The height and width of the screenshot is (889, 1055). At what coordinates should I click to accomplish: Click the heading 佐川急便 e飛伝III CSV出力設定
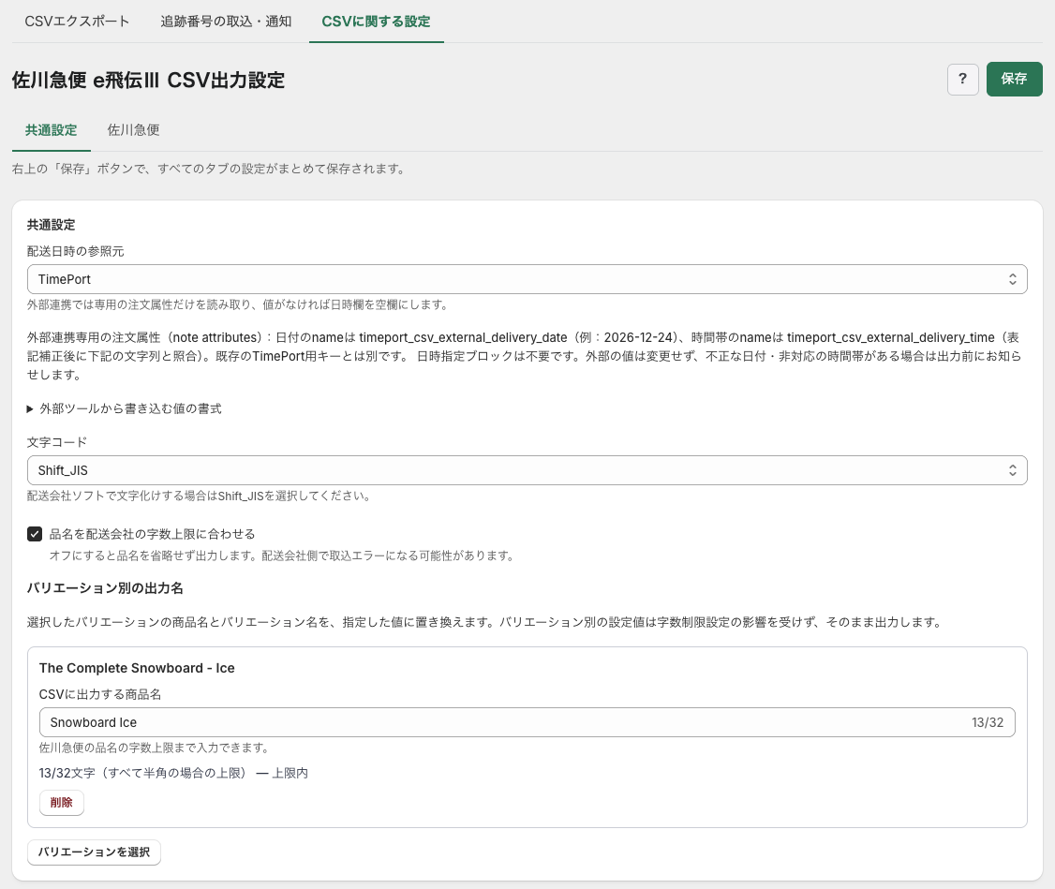[148, 80]
